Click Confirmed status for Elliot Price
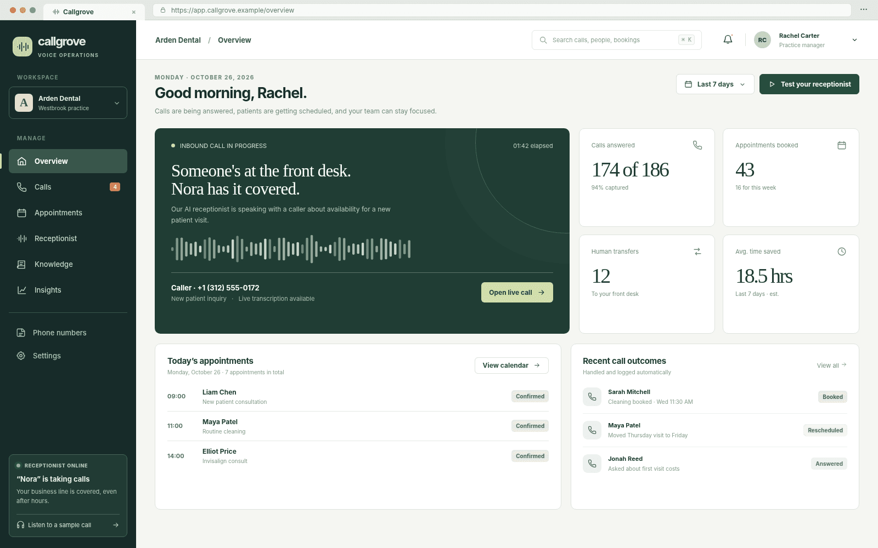 click(530, 456)
